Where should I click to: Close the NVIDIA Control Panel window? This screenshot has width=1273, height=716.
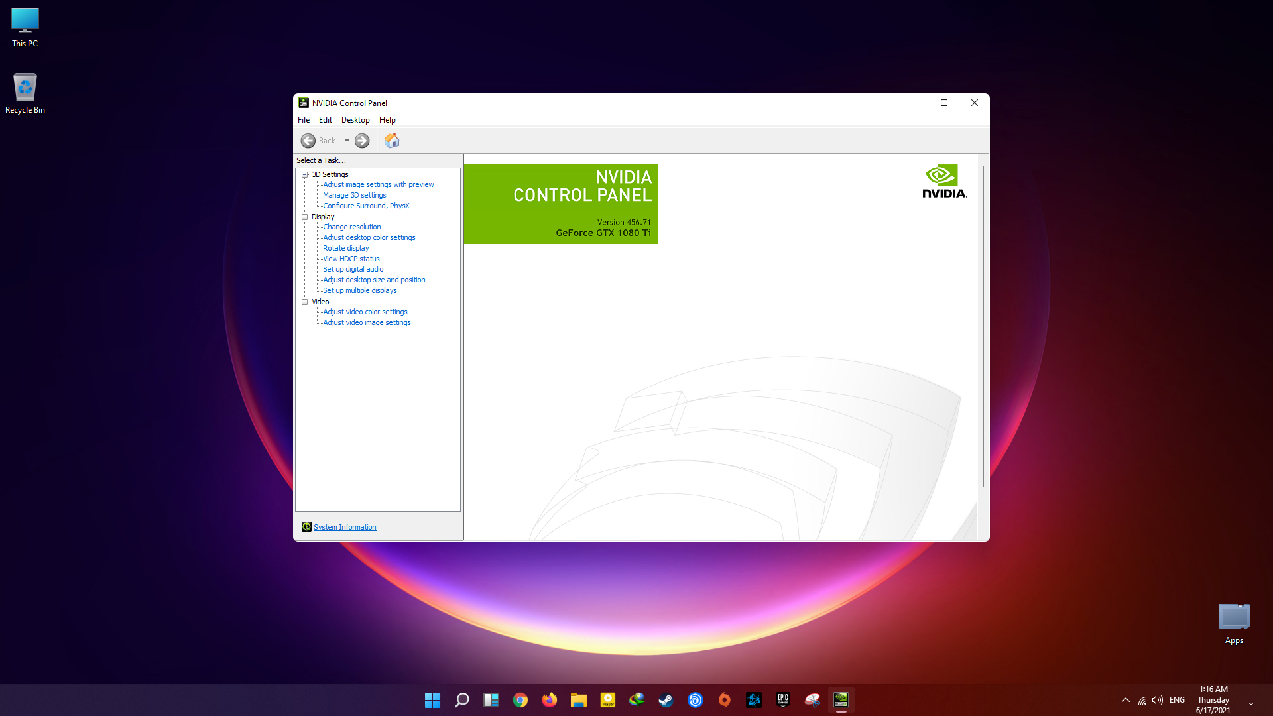pyautogui.click(x=975, y=103)
